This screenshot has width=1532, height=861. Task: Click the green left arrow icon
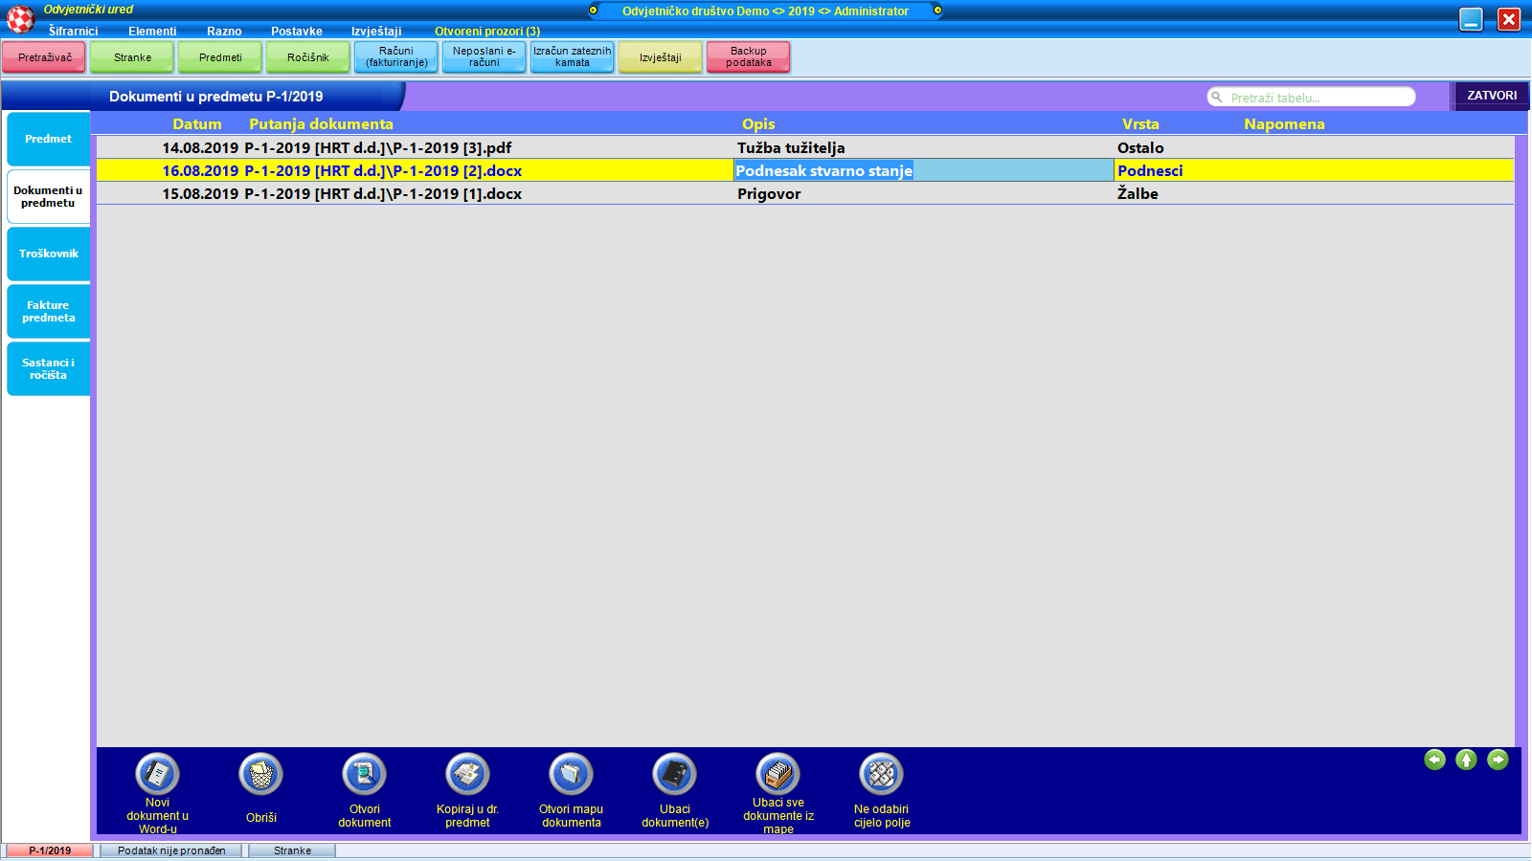point(1434,760)
